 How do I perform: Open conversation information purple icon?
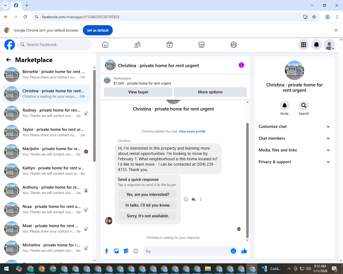click(x=241, y=65)
